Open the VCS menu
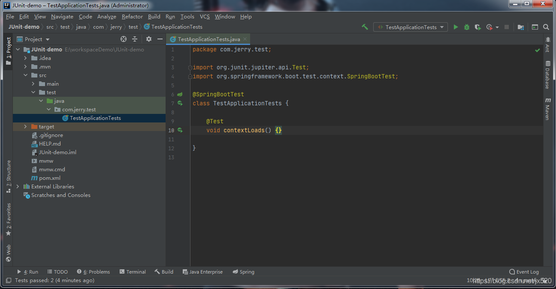The width and height of the screenshot is (556, 289). point(205,17)
